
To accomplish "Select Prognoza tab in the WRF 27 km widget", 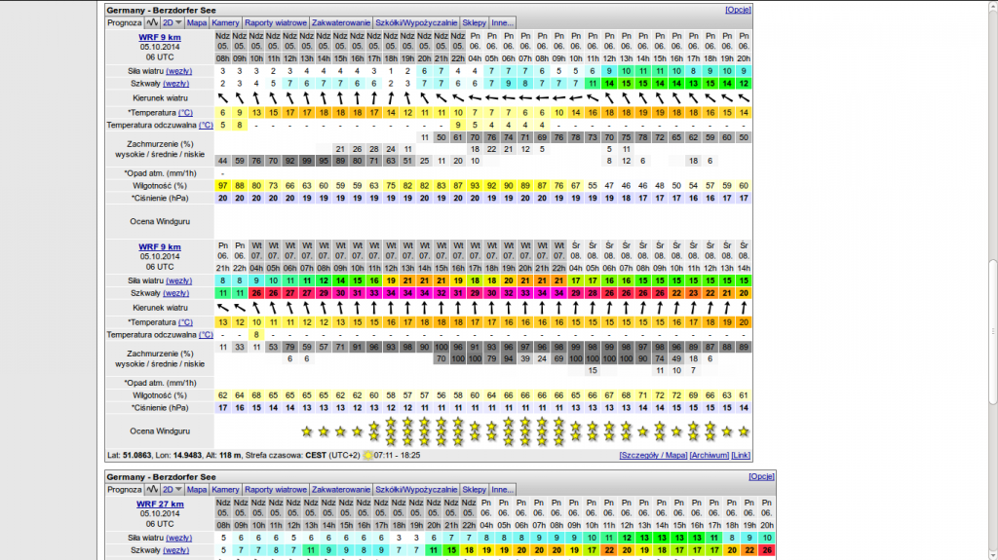I will click(124, 489).
